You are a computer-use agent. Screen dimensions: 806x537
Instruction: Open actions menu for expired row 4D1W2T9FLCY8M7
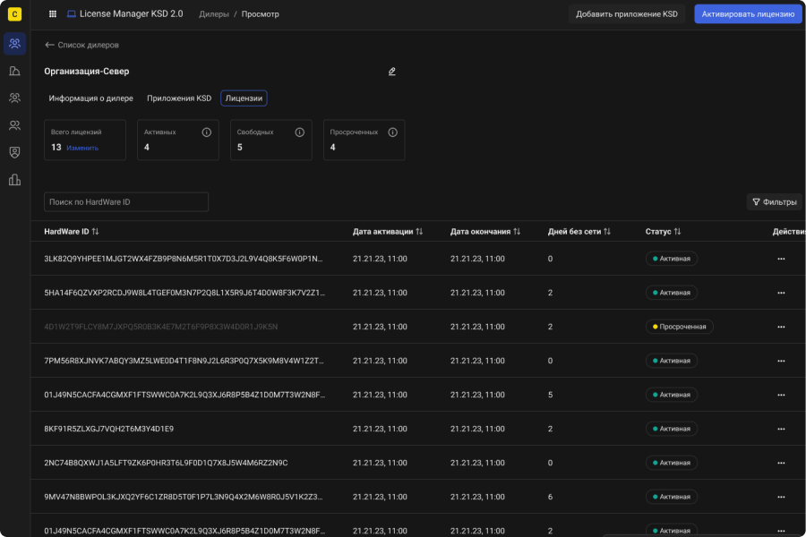coord(781,327)
